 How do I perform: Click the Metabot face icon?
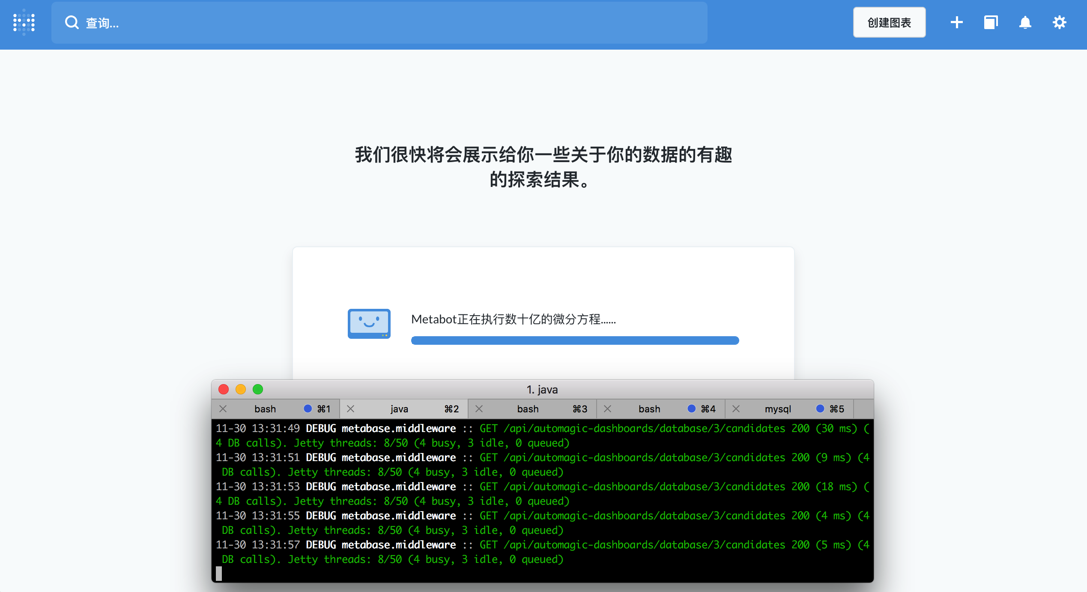(x=369, y=323)
